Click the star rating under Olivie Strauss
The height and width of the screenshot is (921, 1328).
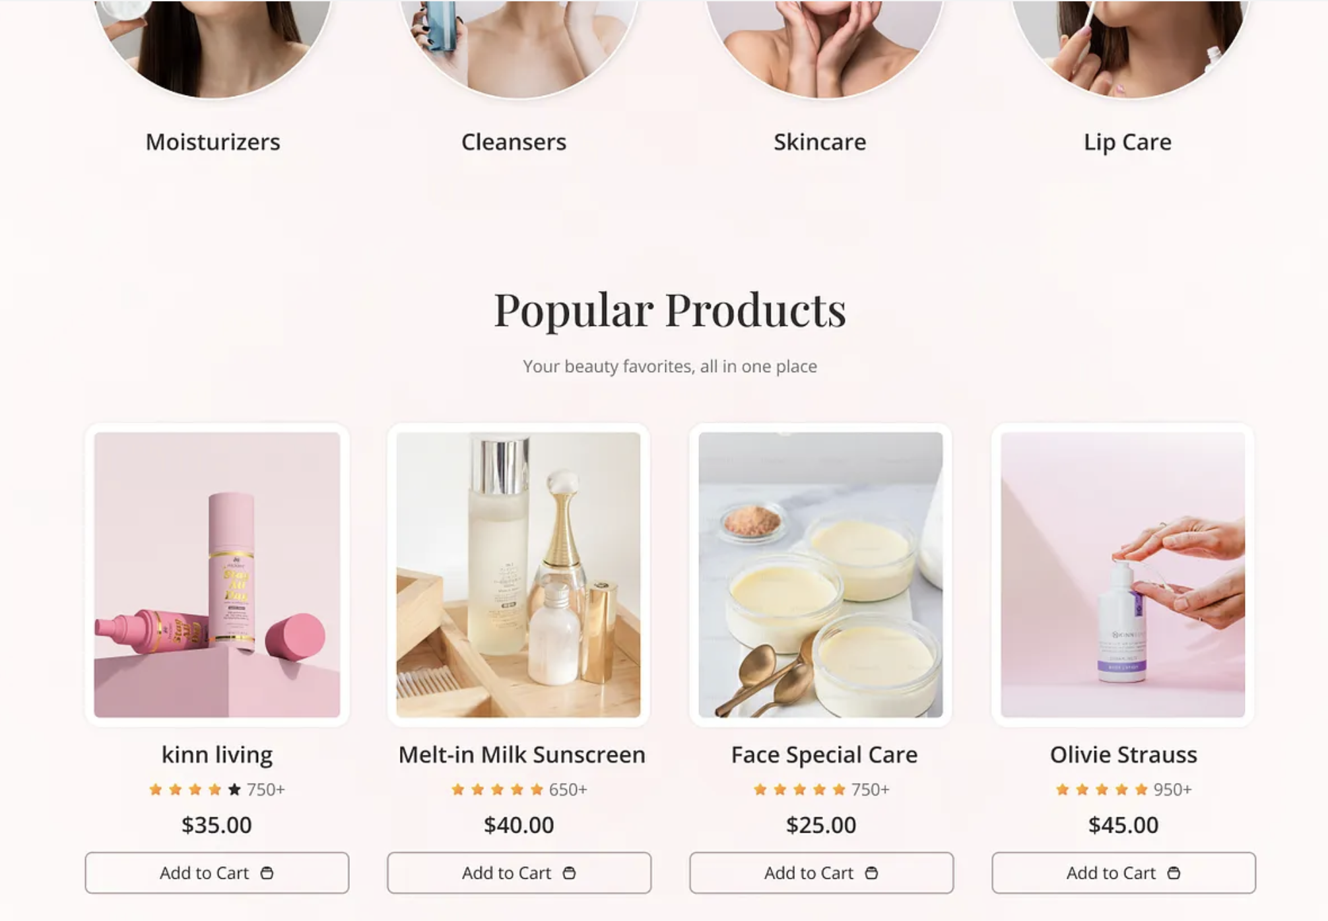[1102, 789]
